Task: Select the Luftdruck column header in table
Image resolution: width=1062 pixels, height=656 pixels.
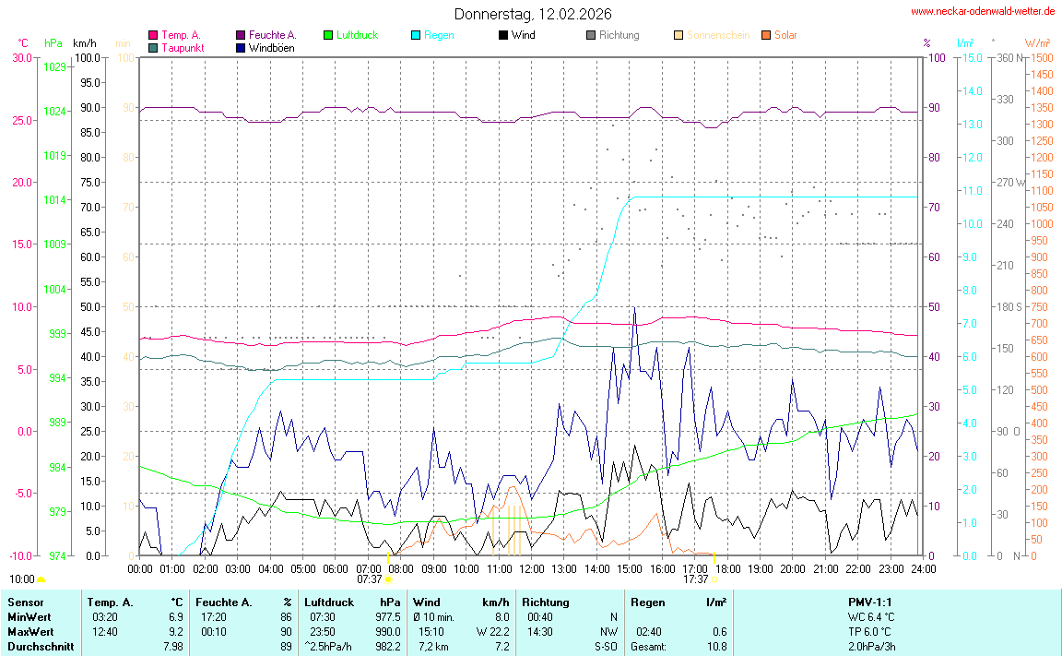Action: pyautogui.click(x=329, y=602)
